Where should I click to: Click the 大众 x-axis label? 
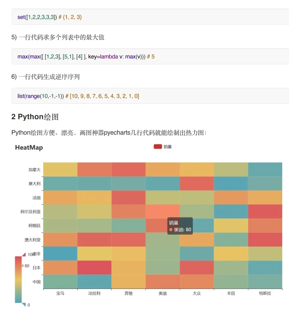pyautogui.click(x=197, y=293)
